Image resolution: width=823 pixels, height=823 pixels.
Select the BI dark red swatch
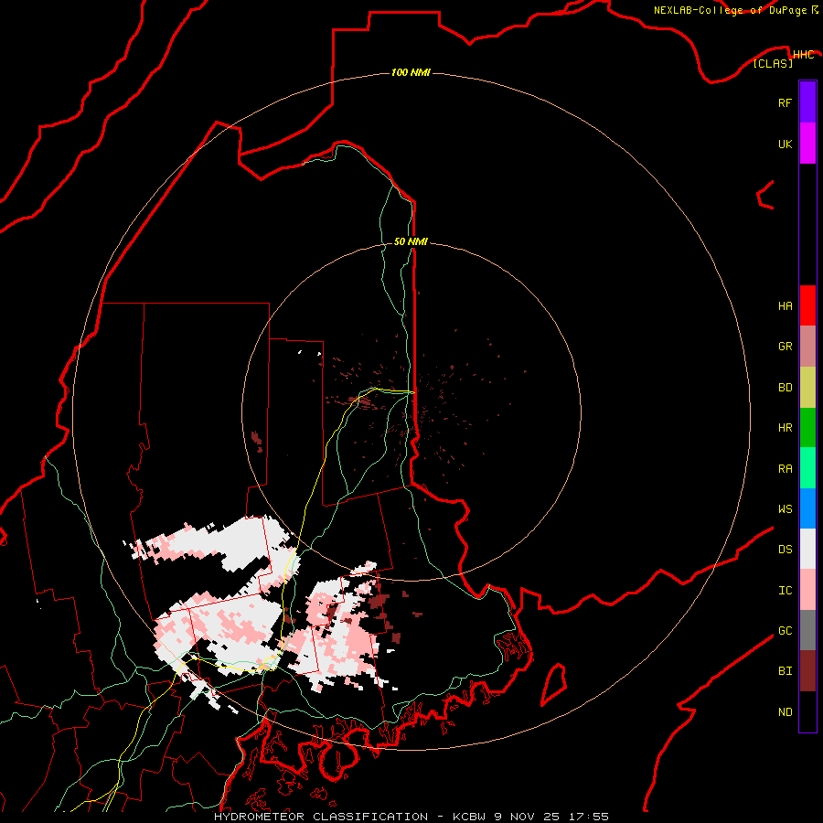point(807,671)
